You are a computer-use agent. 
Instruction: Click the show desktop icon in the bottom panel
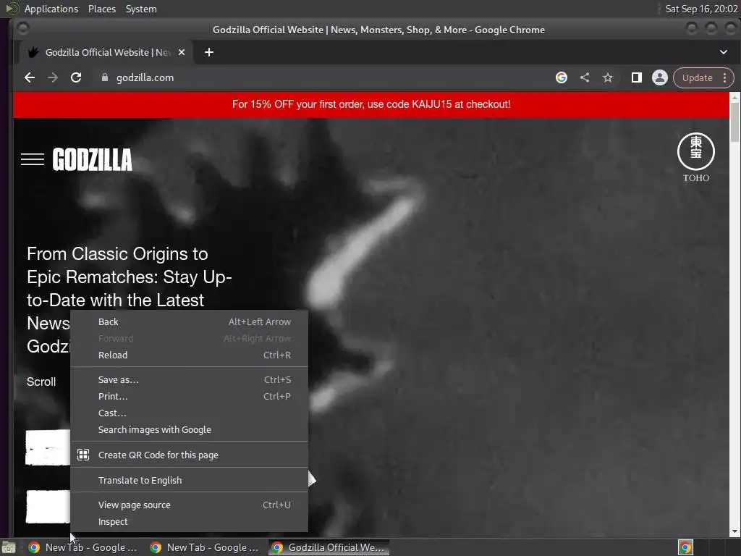click(x=9, y=547)
